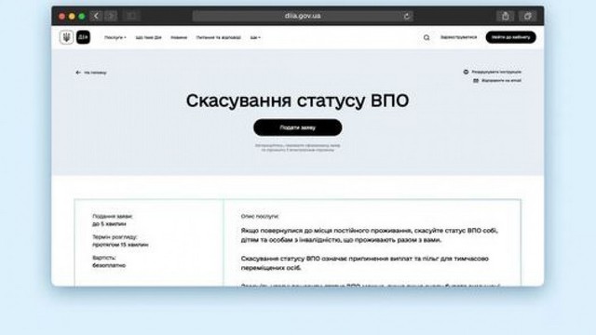Return via the На головну back arrow link
This screenshot has width=596, height=335.
[91, 73]
